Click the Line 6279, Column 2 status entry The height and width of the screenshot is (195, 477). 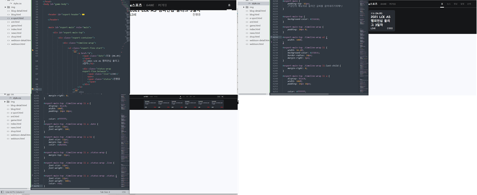point(15,192)
